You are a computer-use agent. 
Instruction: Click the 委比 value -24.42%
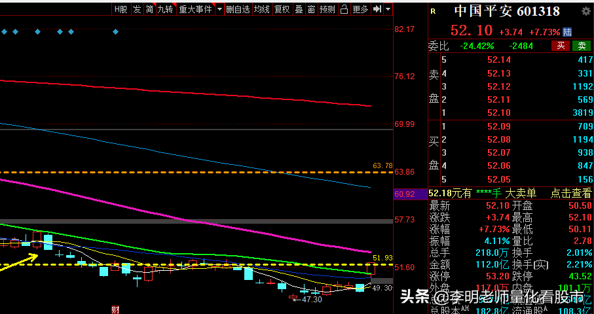click(477, 46)
